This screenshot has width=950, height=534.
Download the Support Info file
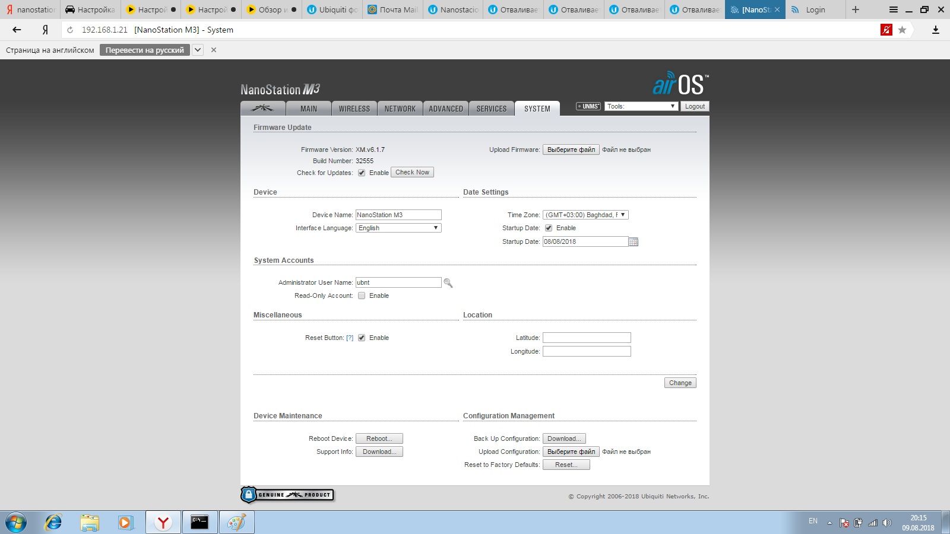[379, 452]
